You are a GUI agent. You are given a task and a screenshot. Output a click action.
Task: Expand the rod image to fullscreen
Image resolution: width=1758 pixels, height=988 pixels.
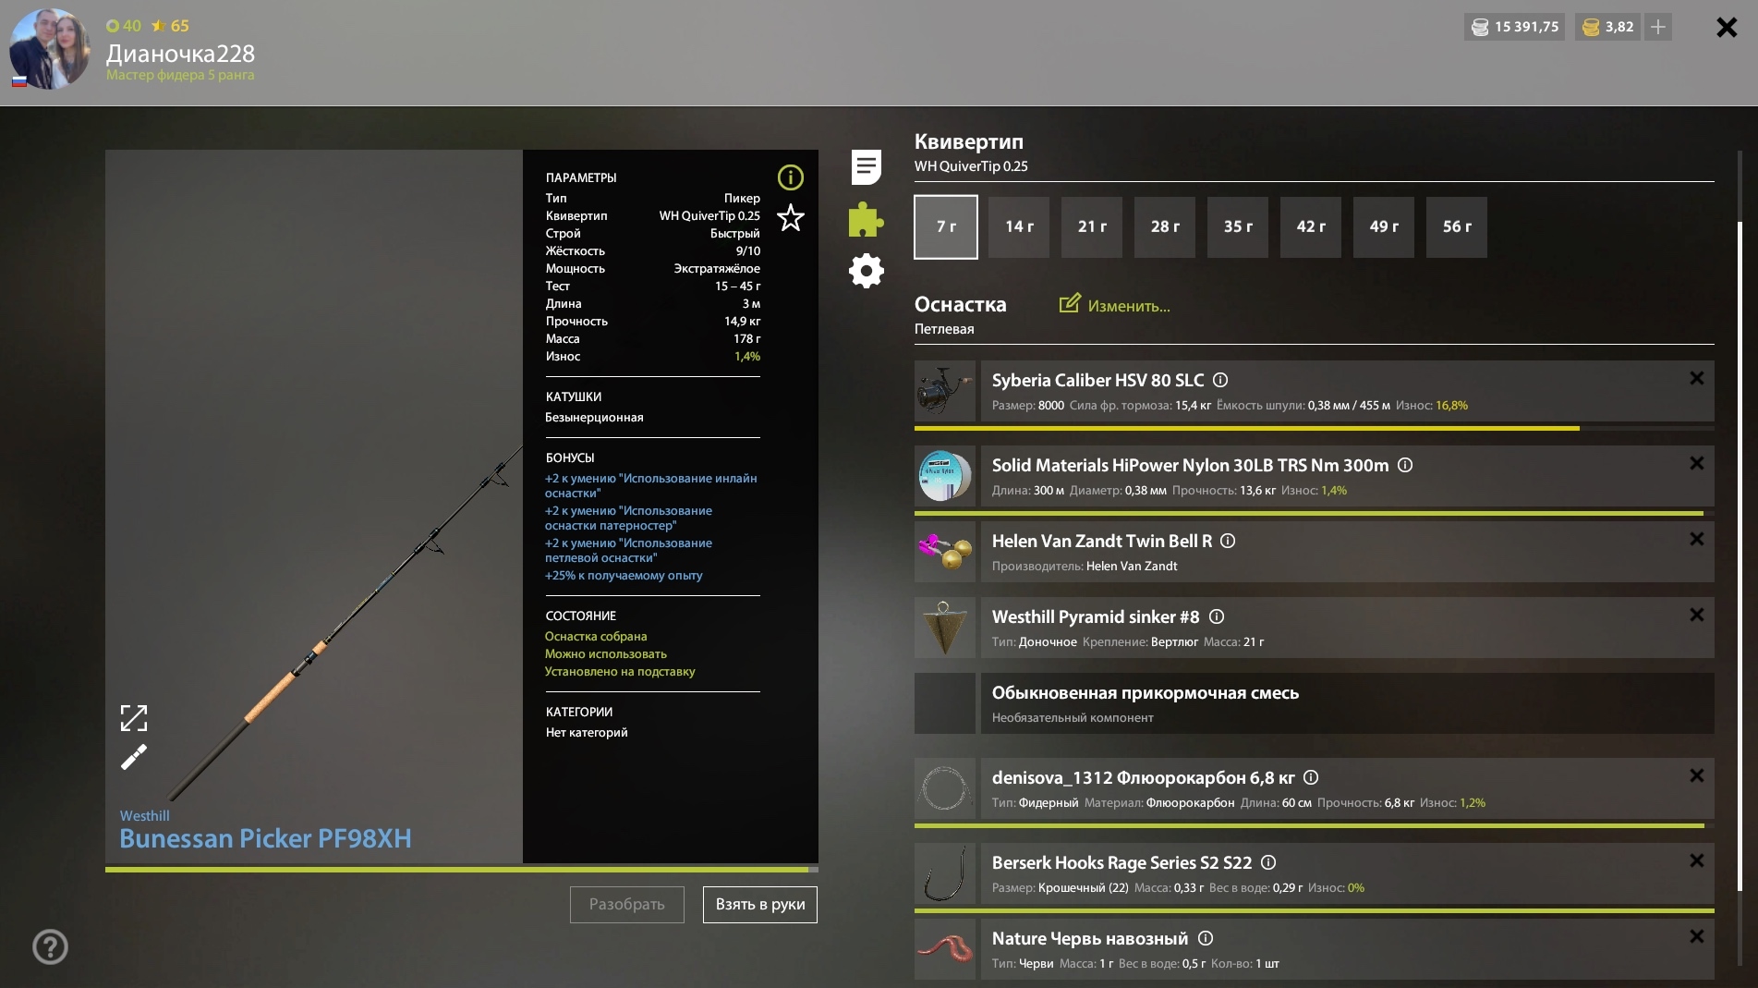point(134,718)
